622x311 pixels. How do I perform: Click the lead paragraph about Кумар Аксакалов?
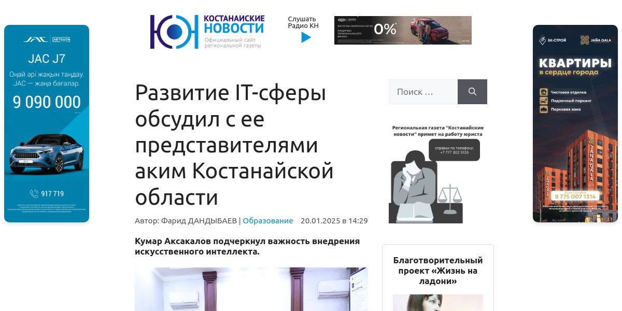247,247
